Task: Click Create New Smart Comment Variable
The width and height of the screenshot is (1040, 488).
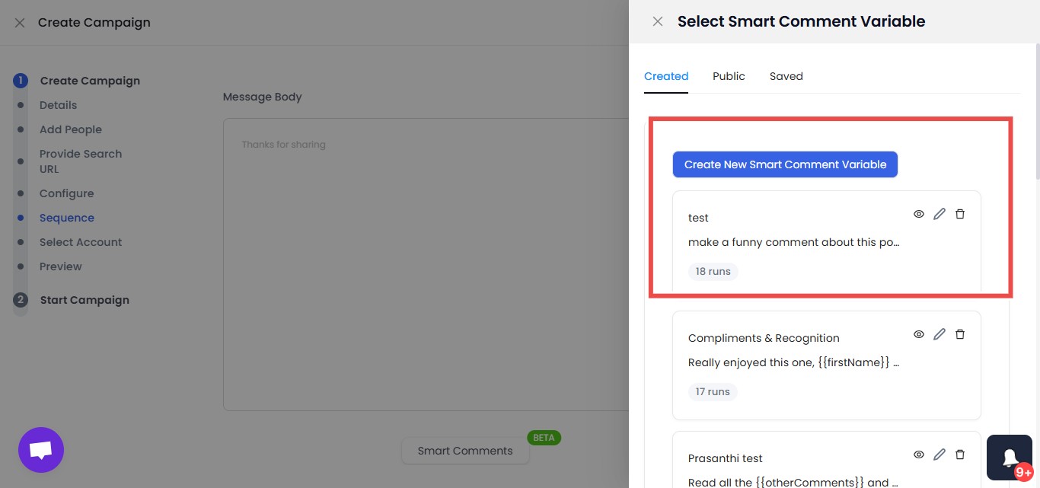Action: (785, 164)
